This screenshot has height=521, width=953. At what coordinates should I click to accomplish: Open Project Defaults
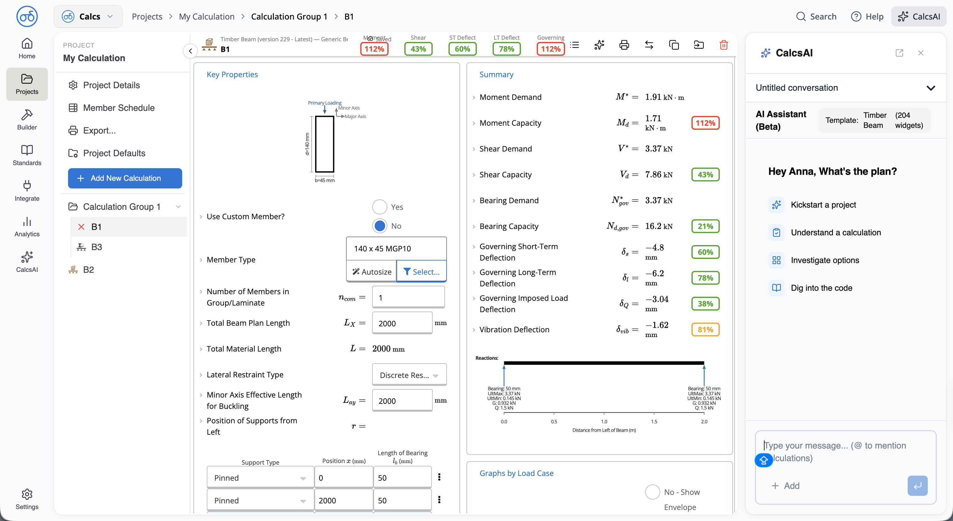point(107,153)
